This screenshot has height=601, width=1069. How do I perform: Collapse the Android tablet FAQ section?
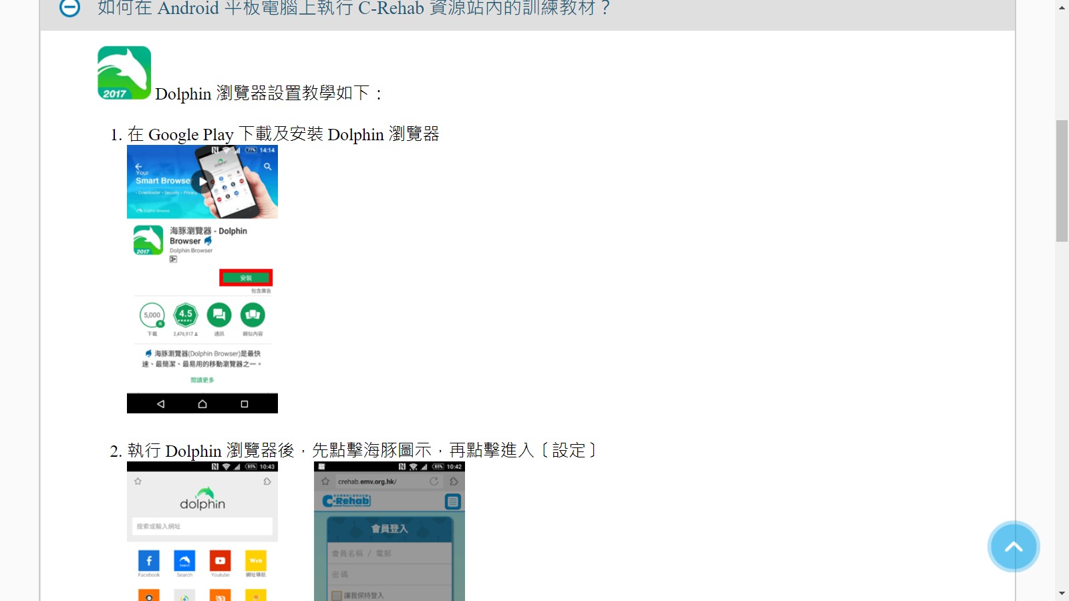(x=69, y=8)
